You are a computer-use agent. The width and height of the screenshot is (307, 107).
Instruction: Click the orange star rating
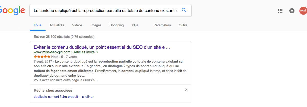click(42, 57)
